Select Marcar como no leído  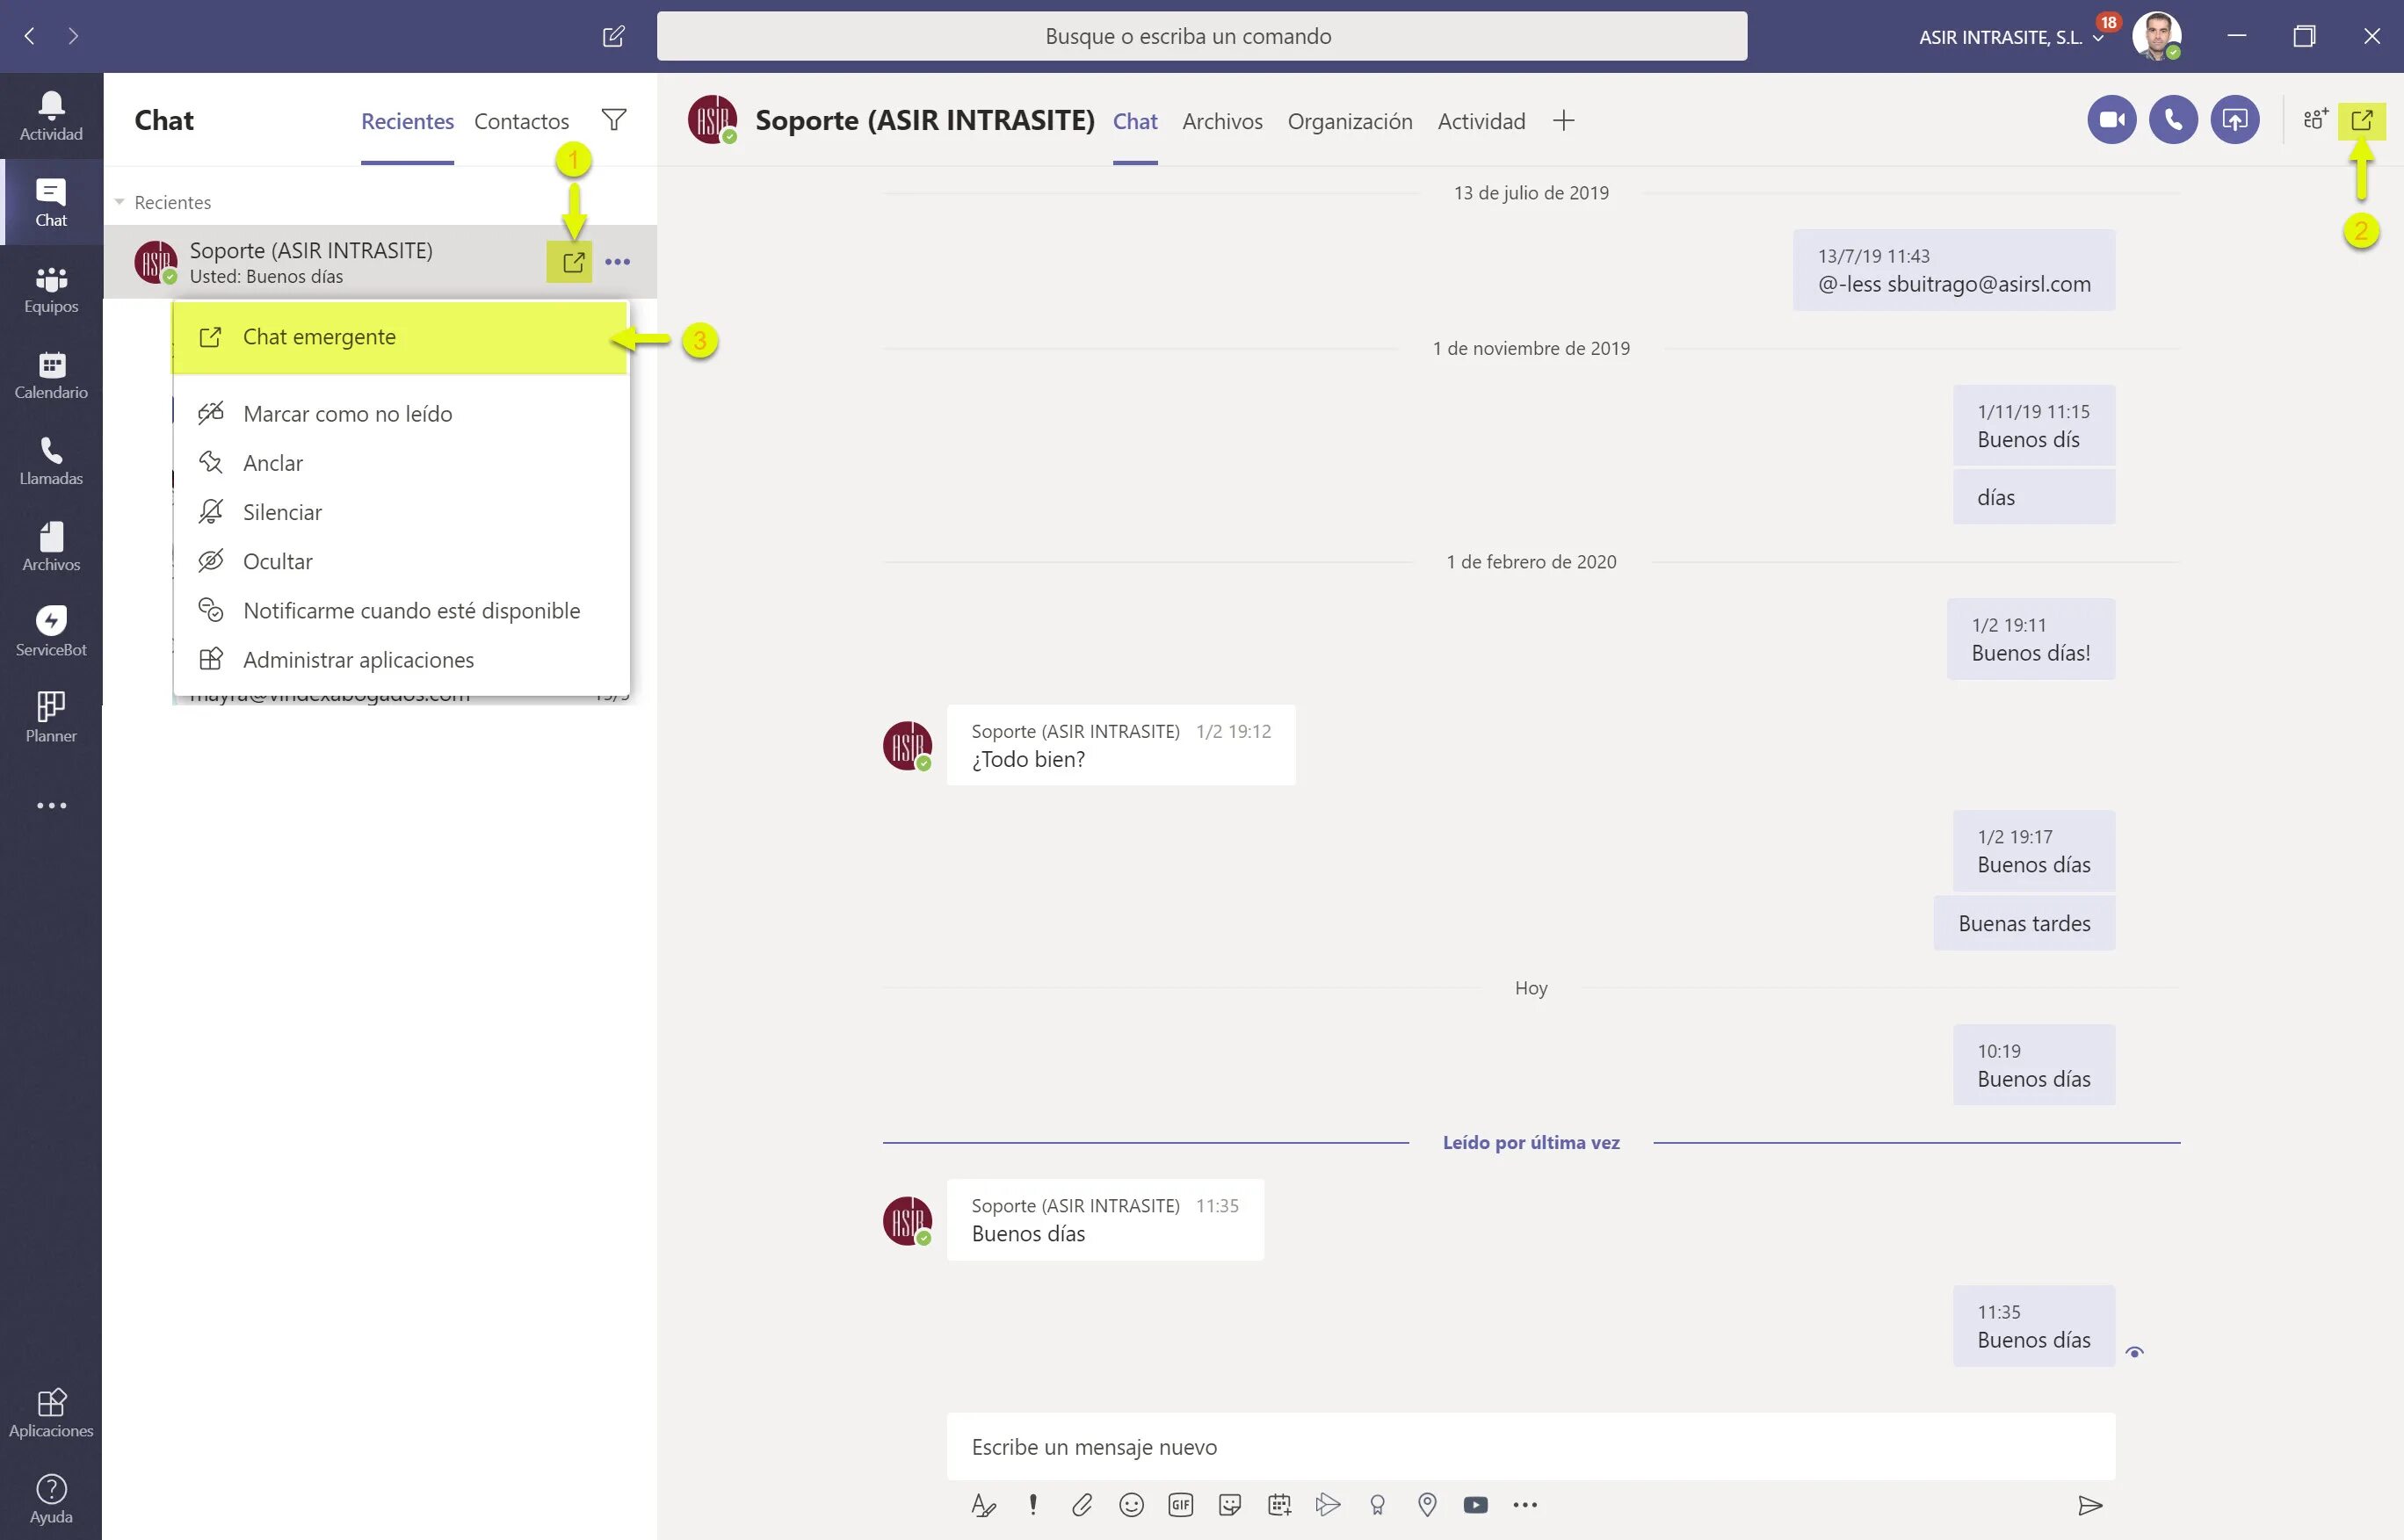[x=347, y=414]
